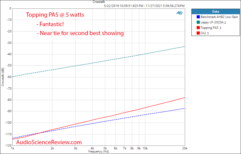
Task: Click teal swatch for Leppy LP-2020A
Action: (198, 22)
